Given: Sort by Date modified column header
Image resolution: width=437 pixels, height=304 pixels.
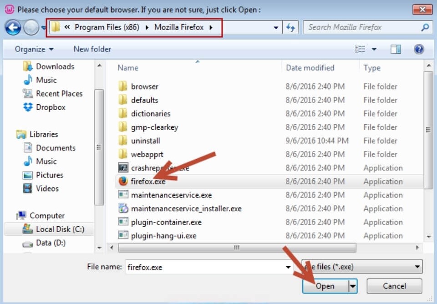Looking at the screenshot, I should [x=310, y=68].
